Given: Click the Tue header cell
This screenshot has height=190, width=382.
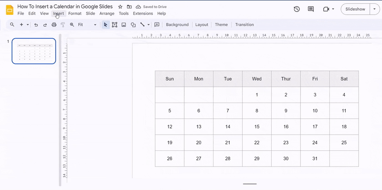Looking at the screenshot, I should (228, 79).
